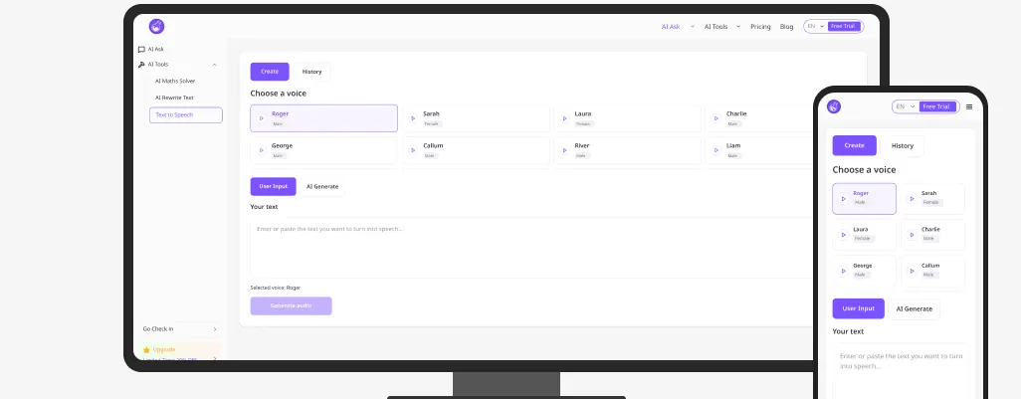Click the Your text input area on desktop
Screen dimensions: 1021x399
pos(532,248)
